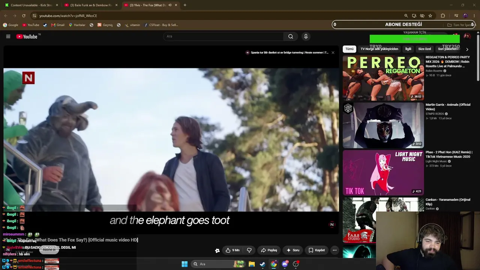Open a new browser tab
This screenshot has height=270, width=480.
click(185, 5)
